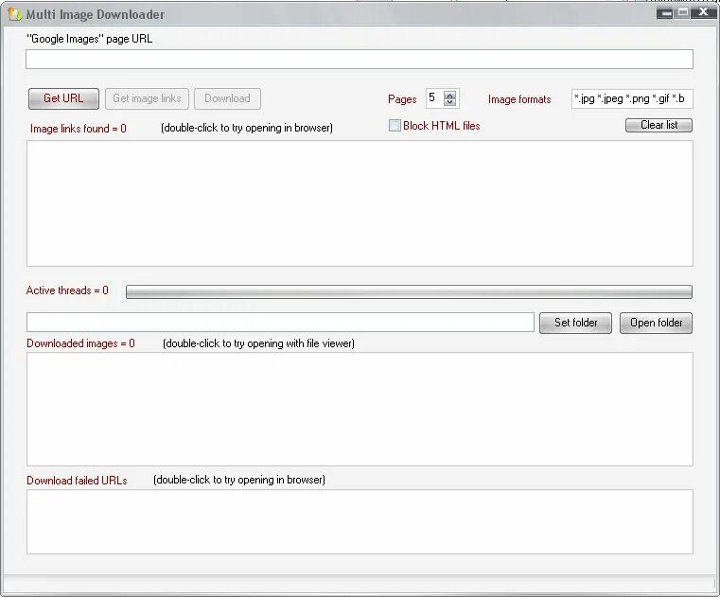Enable the Block HTML files checkbox
The image size is (720, 597).
pyautogui.click(x=395, y=126)
